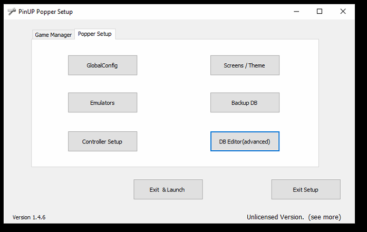The width and height of the screenshot is (367, 232).
Task: Follow the (see more) link
Action: (324, 217)
